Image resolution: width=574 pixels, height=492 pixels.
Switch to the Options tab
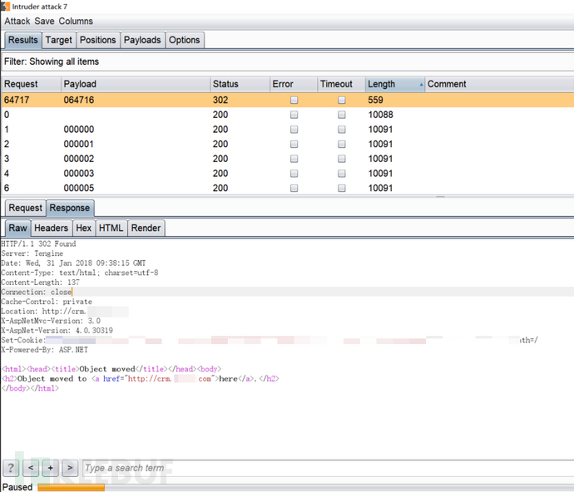tap(184, 40)
